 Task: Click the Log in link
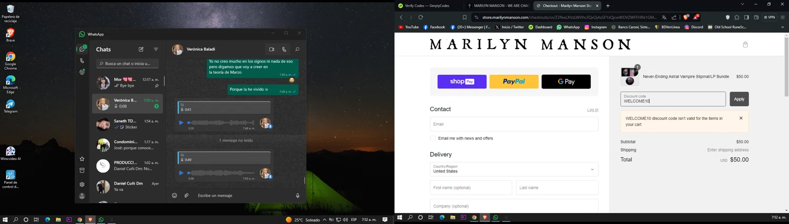point(592,110)
